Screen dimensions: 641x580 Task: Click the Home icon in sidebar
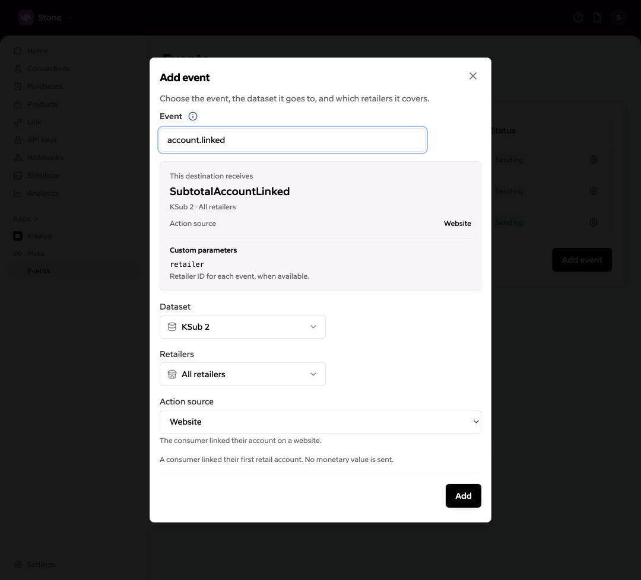pos(18,51)
